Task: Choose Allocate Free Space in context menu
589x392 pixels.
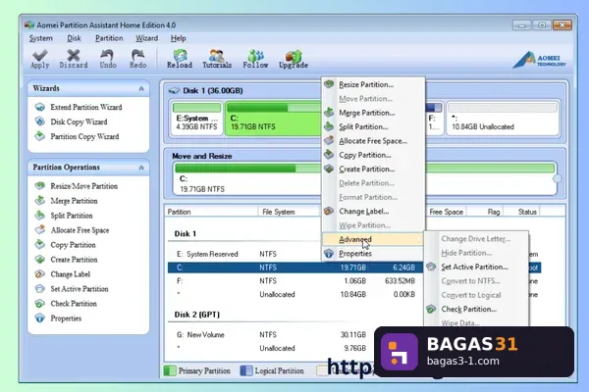Action: pyautogui.click(x=373, y=141)
